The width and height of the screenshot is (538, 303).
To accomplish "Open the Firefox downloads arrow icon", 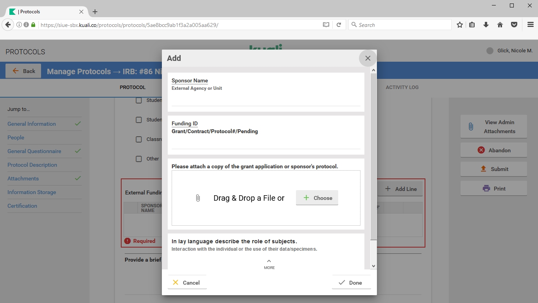I will (486, 25).
